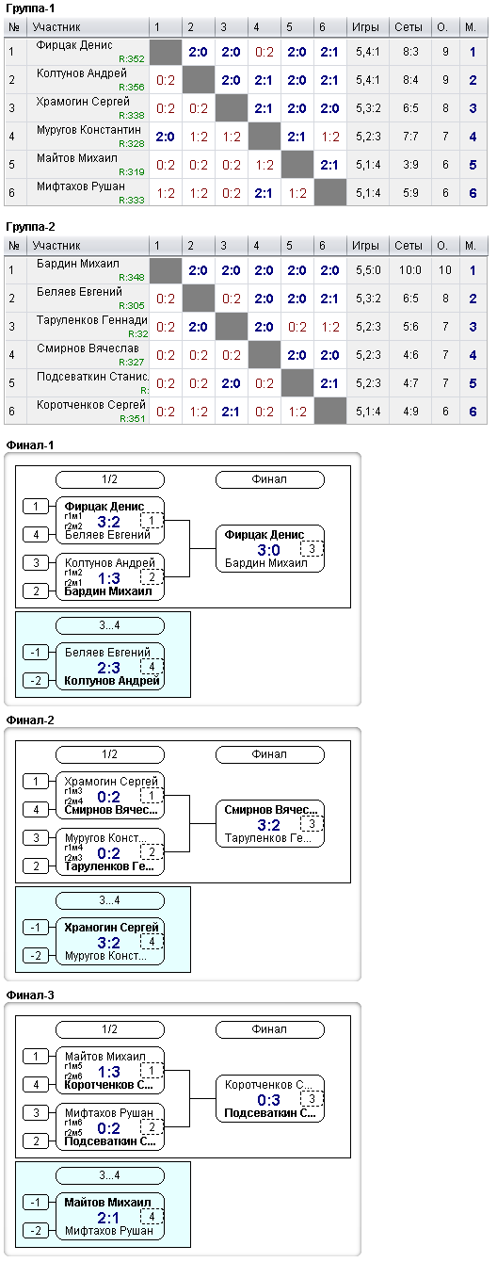The width and height of the screenshot is (497, 1262).
Task: Click Майтов Михаил 2:1 third-place match
Action: tap(109, 1216)
